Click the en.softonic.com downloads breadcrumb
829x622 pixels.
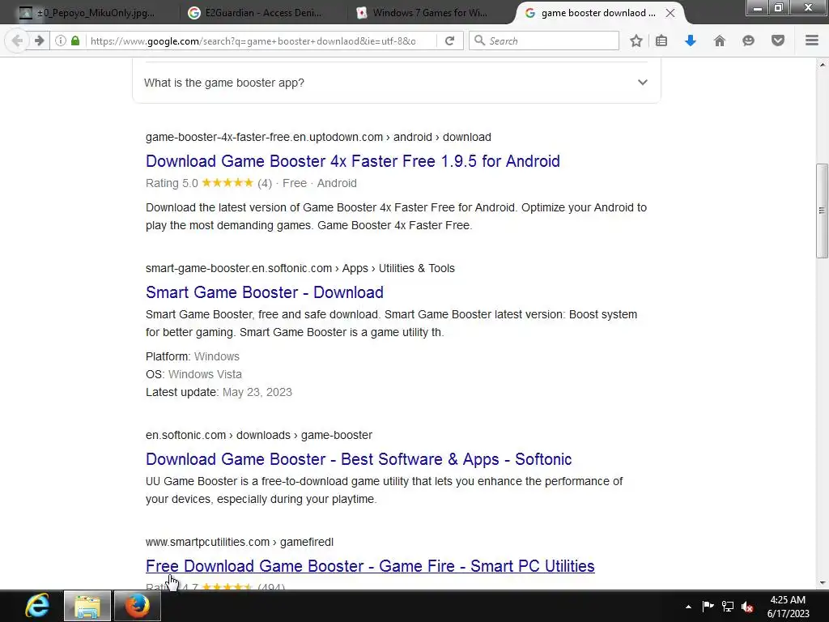pos(259,435)
